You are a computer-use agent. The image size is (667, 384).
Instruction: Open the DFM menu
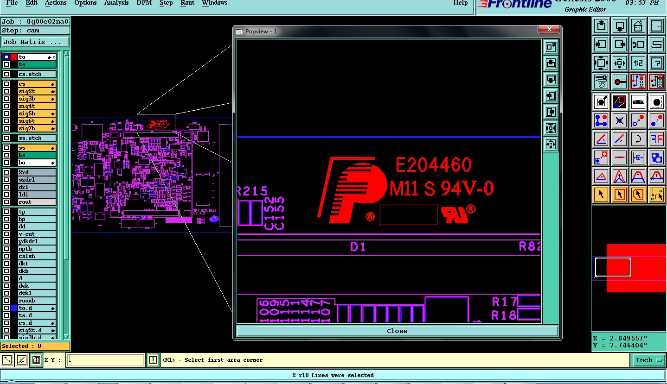(x=143, y=3)
